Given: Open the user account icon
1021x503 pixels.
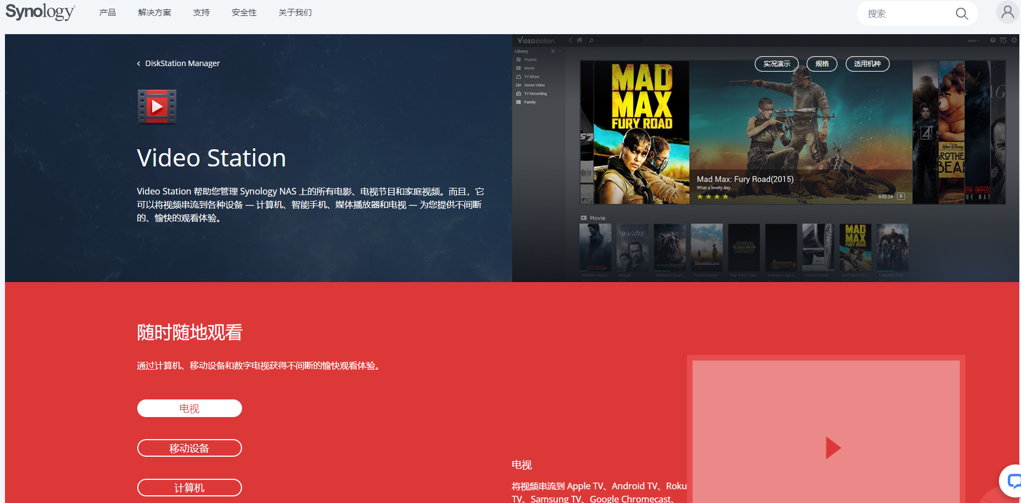Looking at the screenshot, I should coord(1007,12).
